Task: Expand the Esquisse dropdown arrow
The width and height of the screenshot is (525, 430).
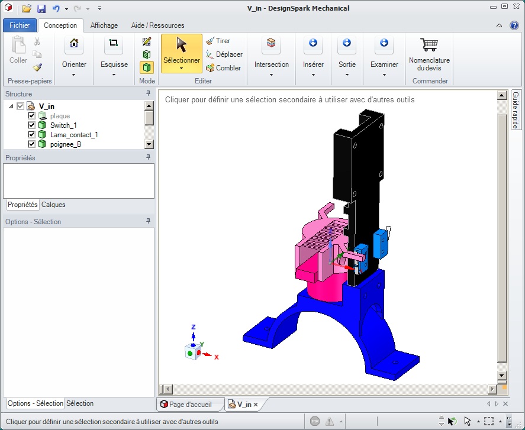Action: (x=114, y=75)
